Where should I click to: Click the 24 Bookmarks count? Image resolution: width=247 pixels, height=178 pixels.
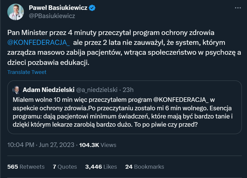click(x=144, y=167)
